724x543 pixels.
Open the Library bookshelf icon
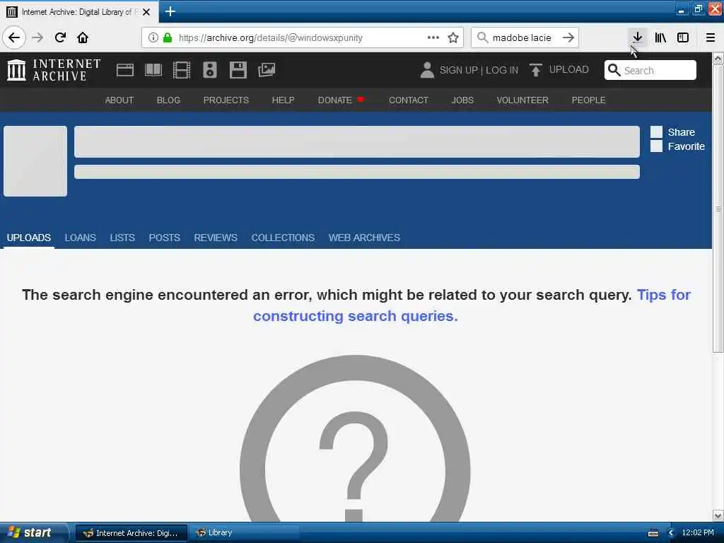[x=660, y=37]
